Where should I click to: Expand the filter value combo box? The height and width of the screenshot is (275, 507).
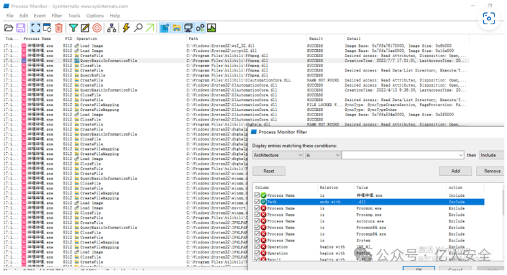(x=461, y=155)
